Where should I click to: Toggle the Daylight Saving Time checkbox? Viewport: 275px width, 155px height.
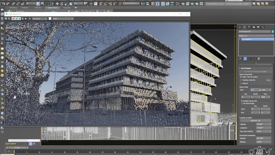[242, 100]
